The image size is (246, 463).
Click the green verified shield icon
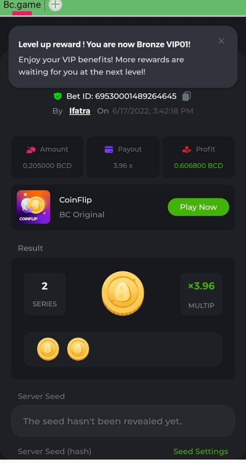point(58,96)
